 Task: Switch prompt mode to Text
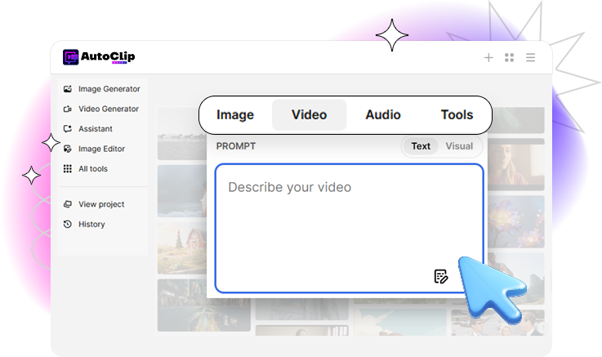click(421, 146)
